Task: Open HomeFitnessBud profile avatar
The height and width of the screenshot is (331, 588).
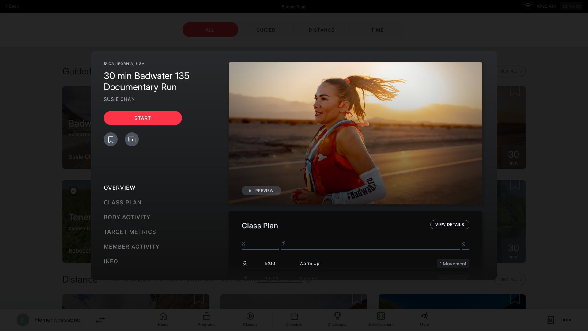Action: [x=23, y=320]
